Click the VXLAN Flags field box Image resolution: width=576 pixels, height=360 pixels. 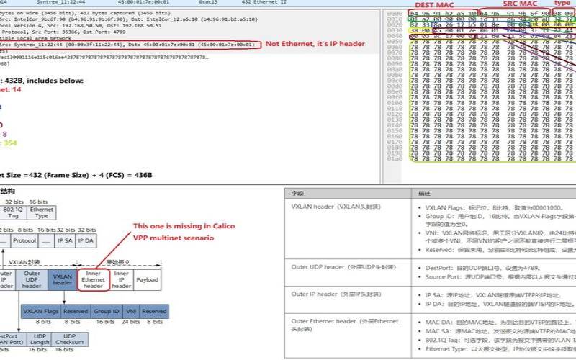pyautogui.click(x=40, y=311)
